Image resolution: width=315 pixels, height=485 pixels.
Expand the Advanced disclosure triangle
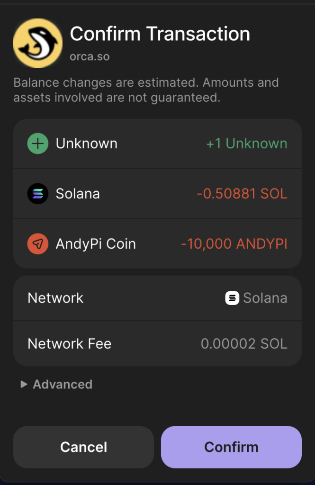point(24,384)
